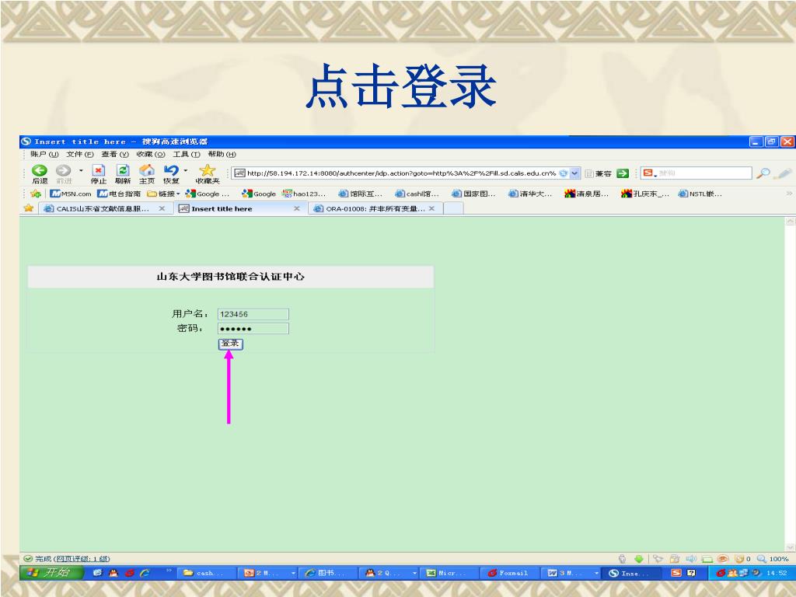Click the 登录 login button
This screenshot has height=597, width=796.
tap(230, 344)
